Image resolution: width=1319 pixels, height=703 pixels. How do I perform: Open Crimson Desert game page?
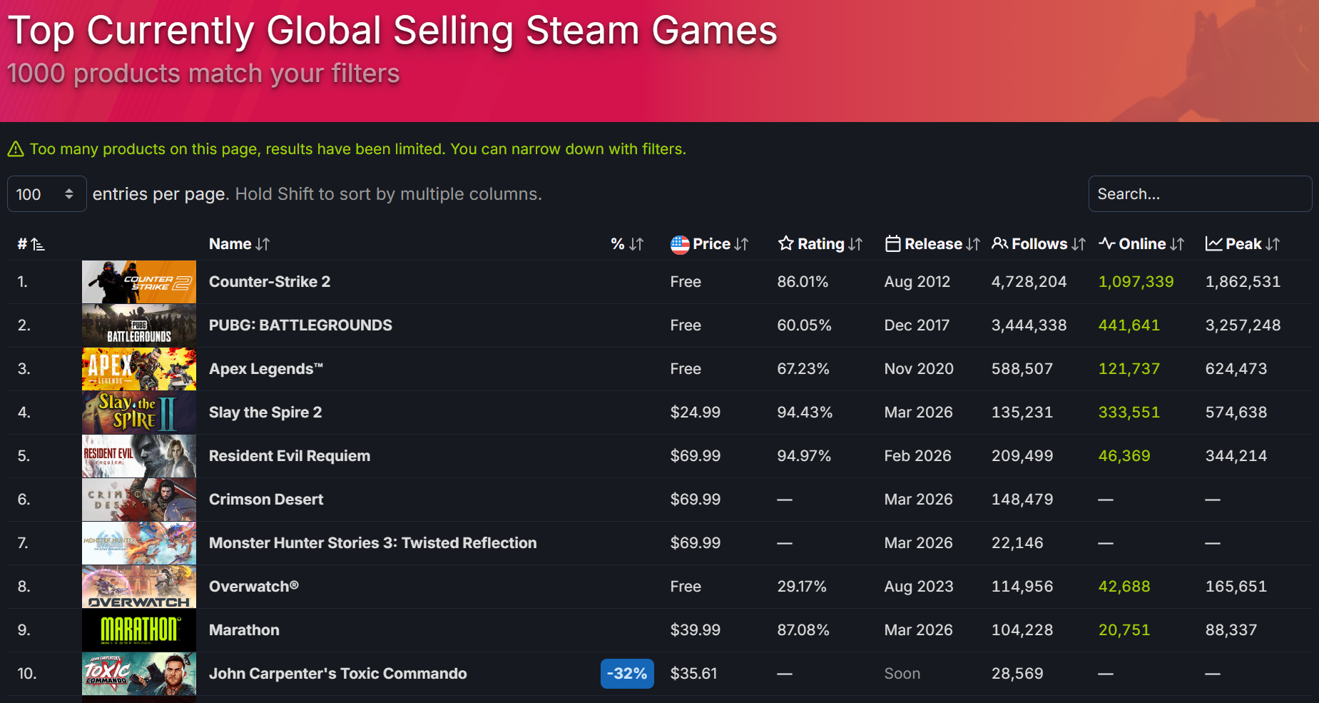pyautogui.click(x=265, y=500)
